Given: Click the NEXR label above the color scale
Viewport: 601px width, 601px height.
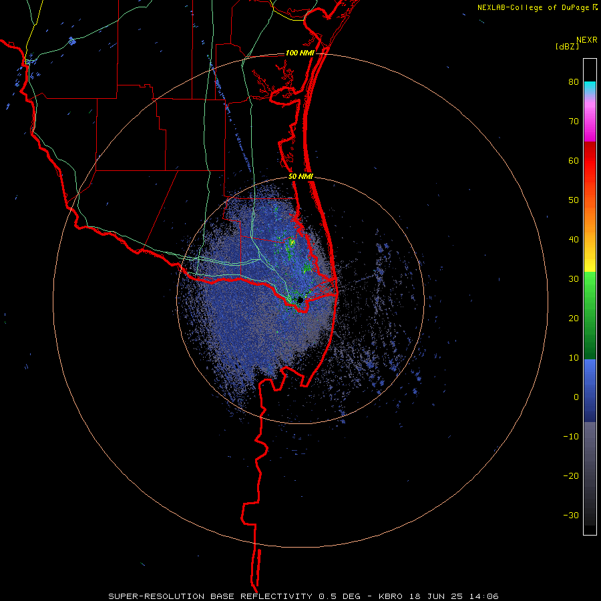Looking at the screenshot, I should click(x=586, y=40).
